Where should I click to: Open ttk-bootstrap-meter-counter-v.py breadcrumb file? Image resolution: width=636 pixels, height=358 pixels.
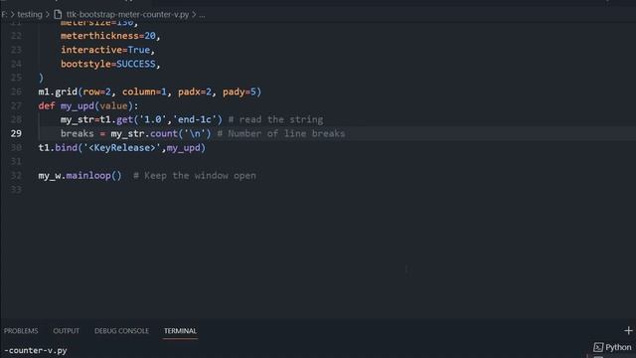pos(127,14)
